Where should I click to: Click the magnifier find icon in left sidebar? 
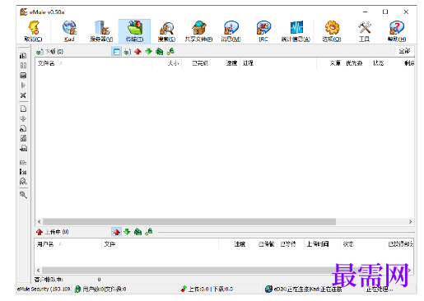23,195
